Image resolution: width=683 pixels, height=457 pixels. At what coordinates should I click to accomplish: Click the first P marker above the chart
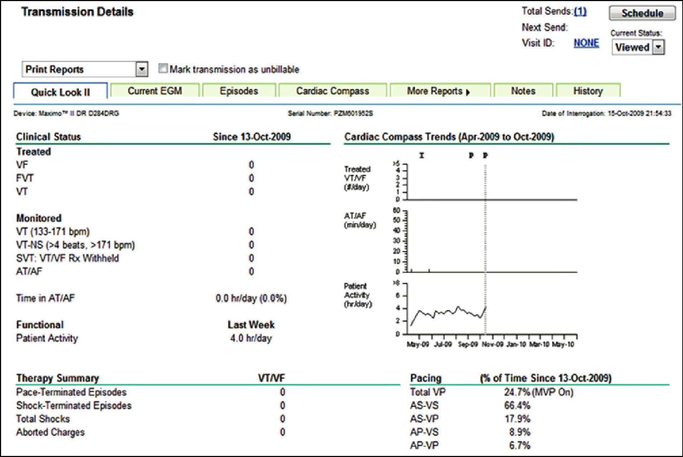pos(471,155)
